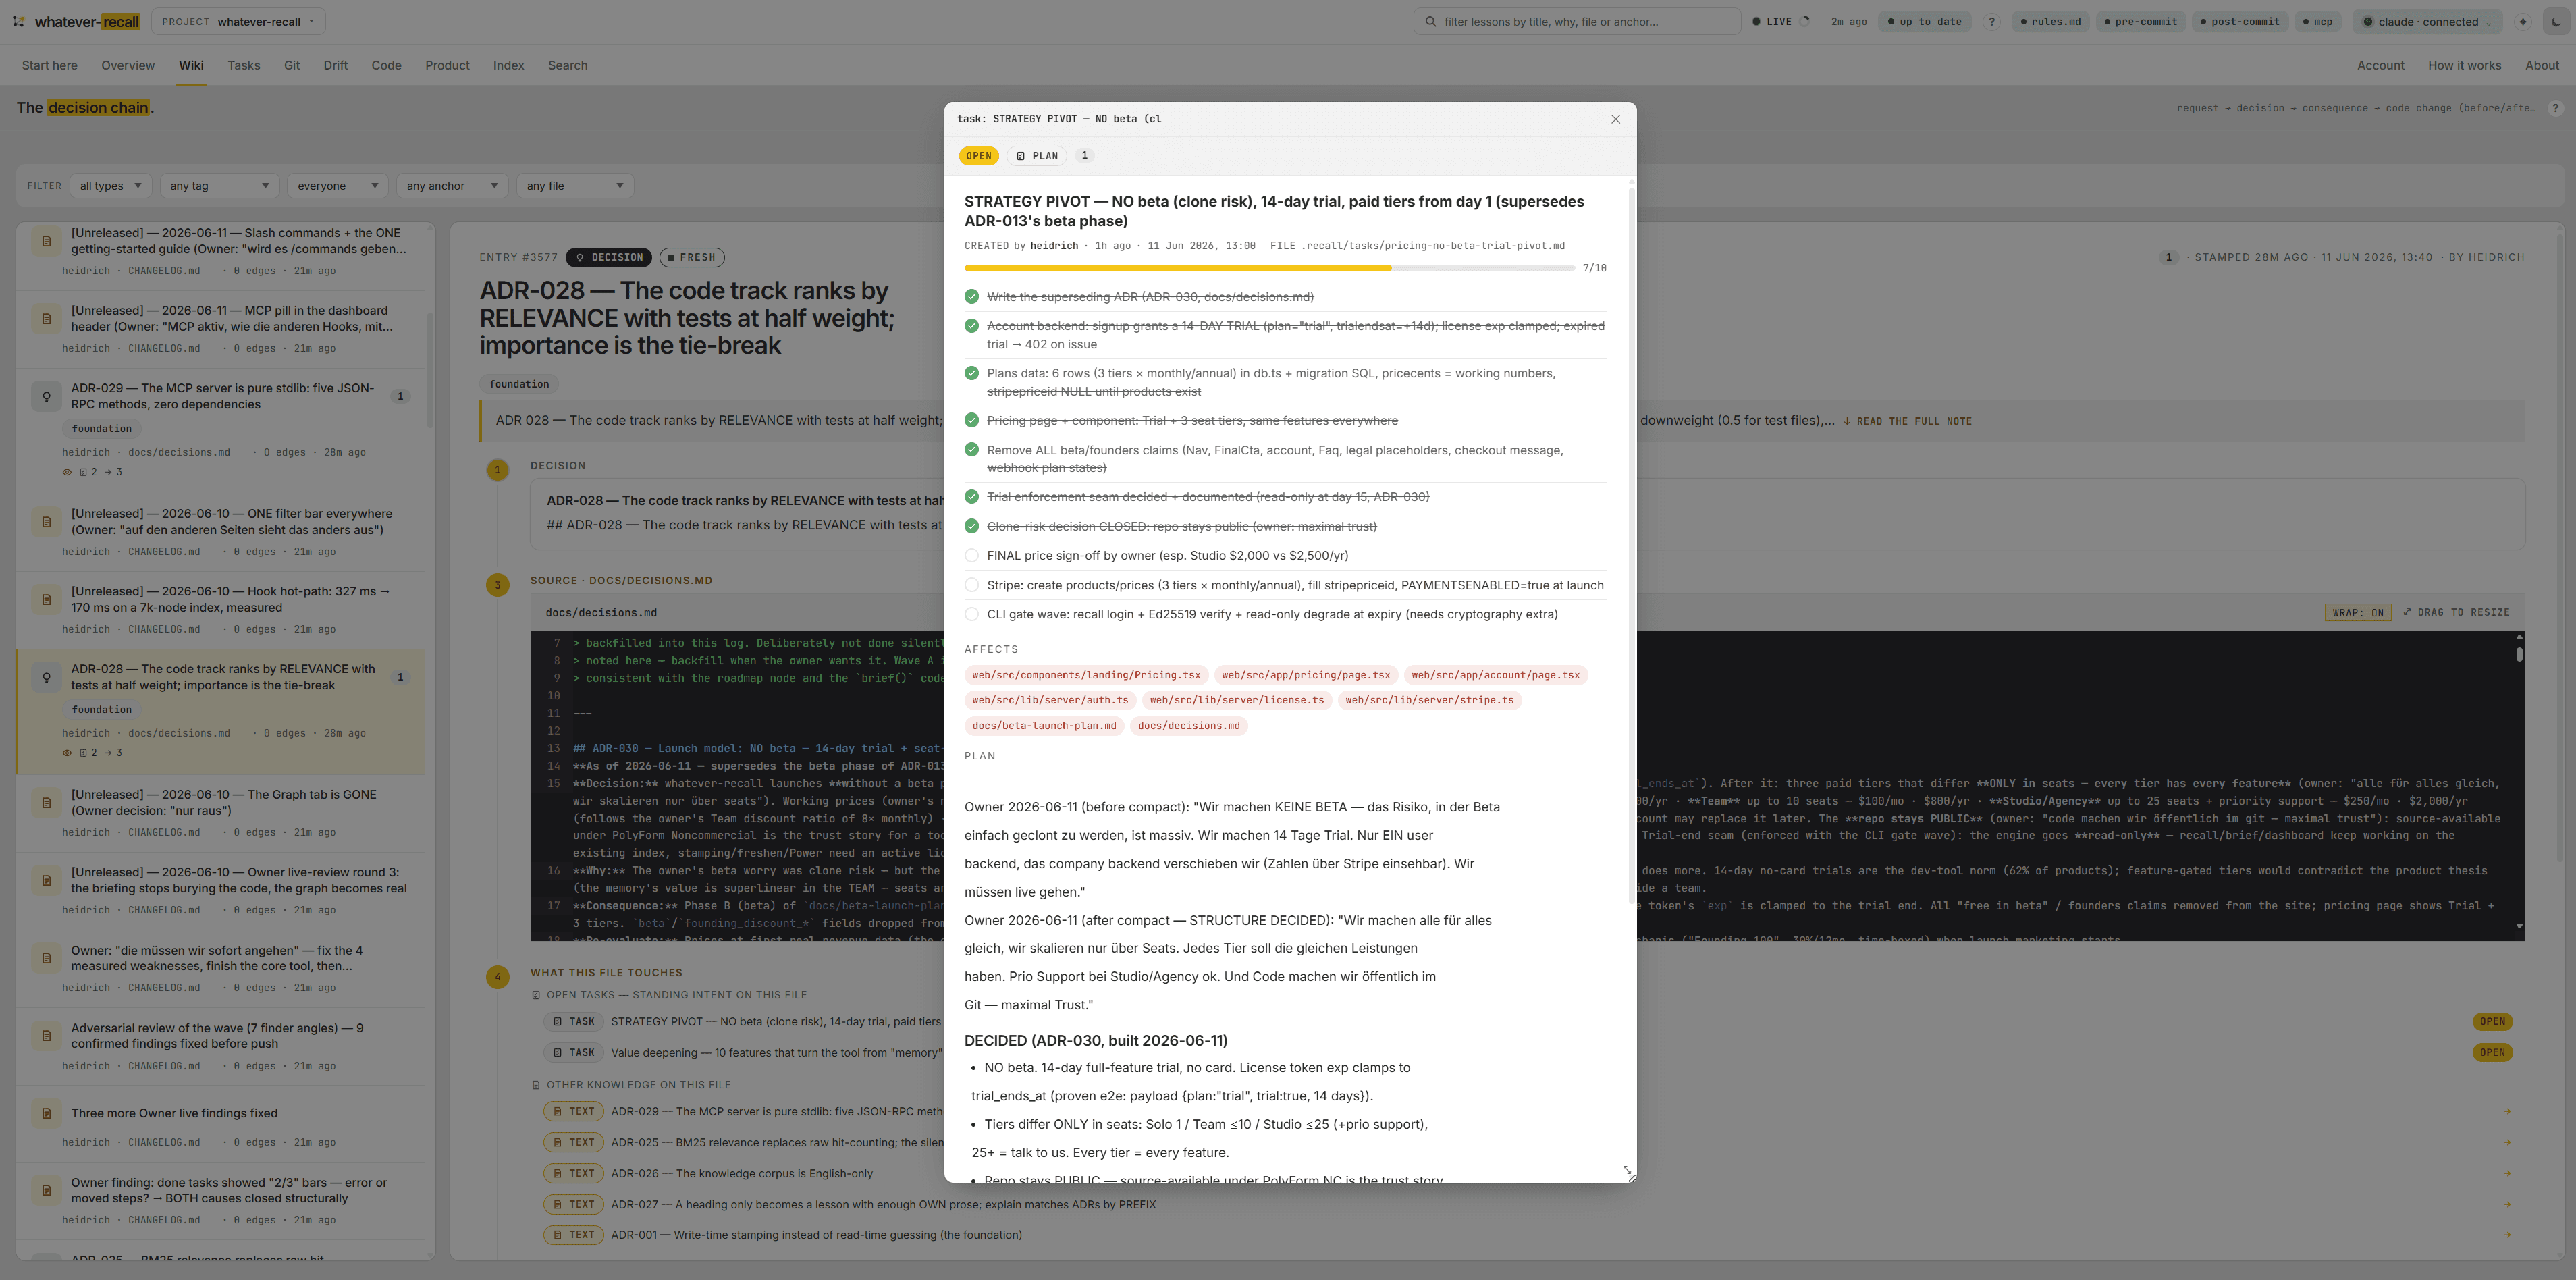
Task: Click the task progress bar showing 7/10
Action: pyautogui.click(x=1269, y=268)
